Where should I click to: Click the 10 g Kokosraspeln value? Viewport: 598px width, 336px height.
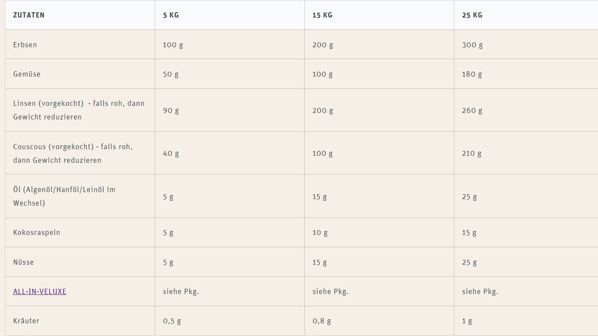(320, 232)
